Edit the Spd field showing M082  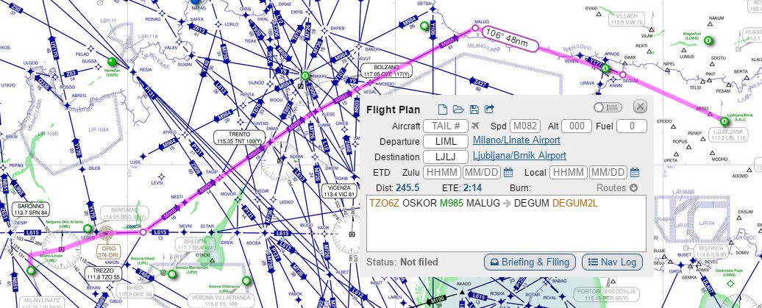pyautogui.click(x=525, y=126)
